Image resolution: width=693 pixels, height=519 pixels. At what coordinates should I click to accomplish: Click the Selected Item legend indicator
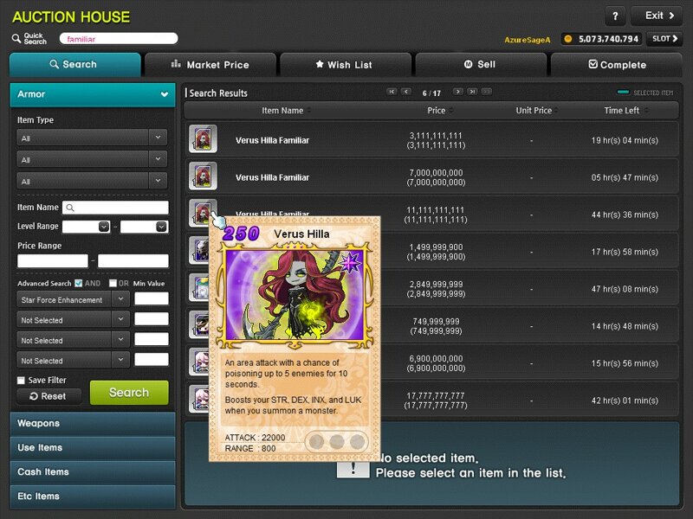click(x=623, y=93)
